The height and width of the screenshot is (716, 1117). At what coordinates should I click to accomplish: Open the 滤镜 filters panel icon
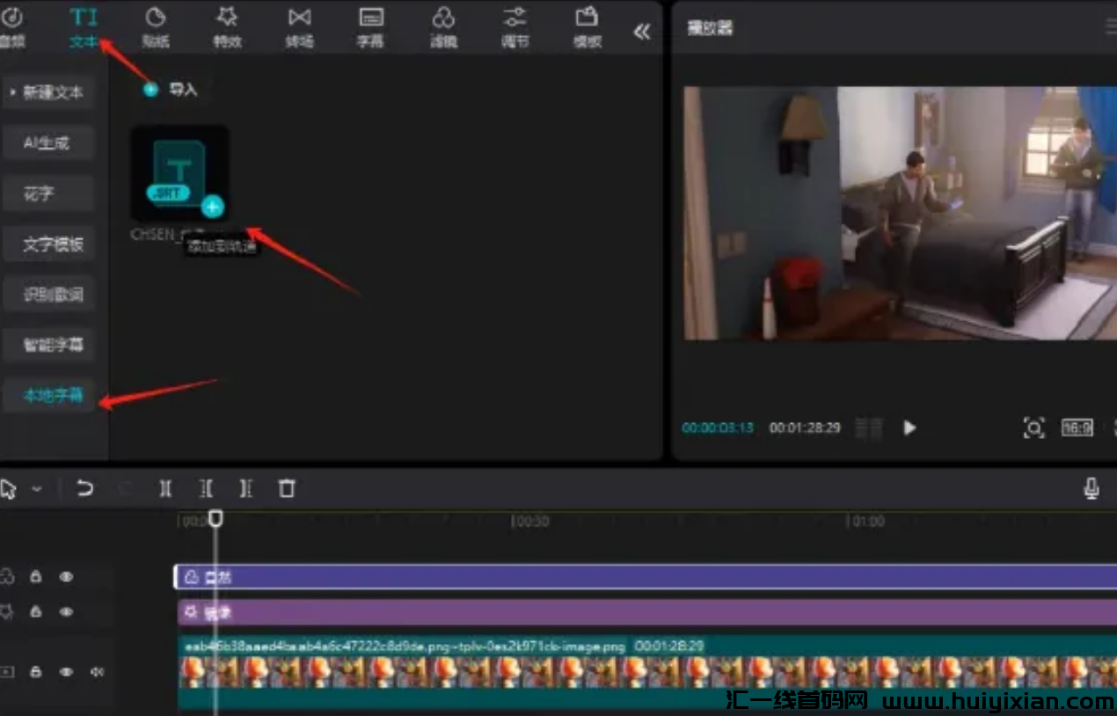443,26
